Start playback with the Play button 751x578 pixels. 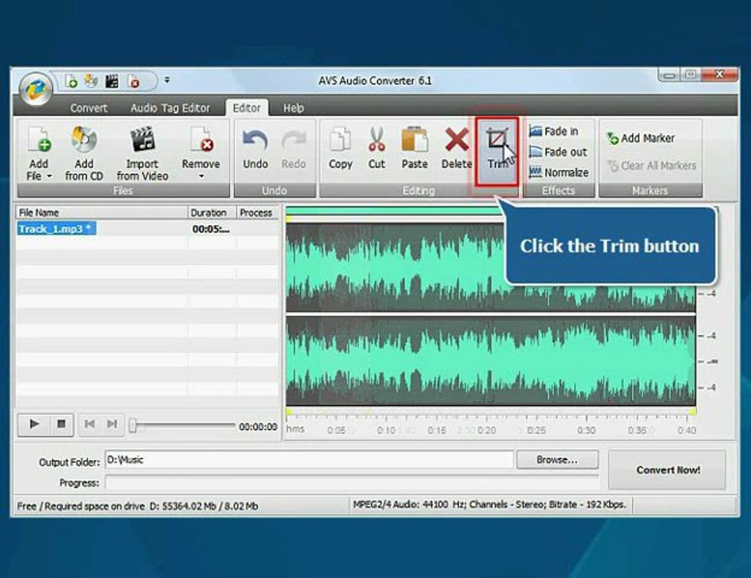(x=34, y=424)
